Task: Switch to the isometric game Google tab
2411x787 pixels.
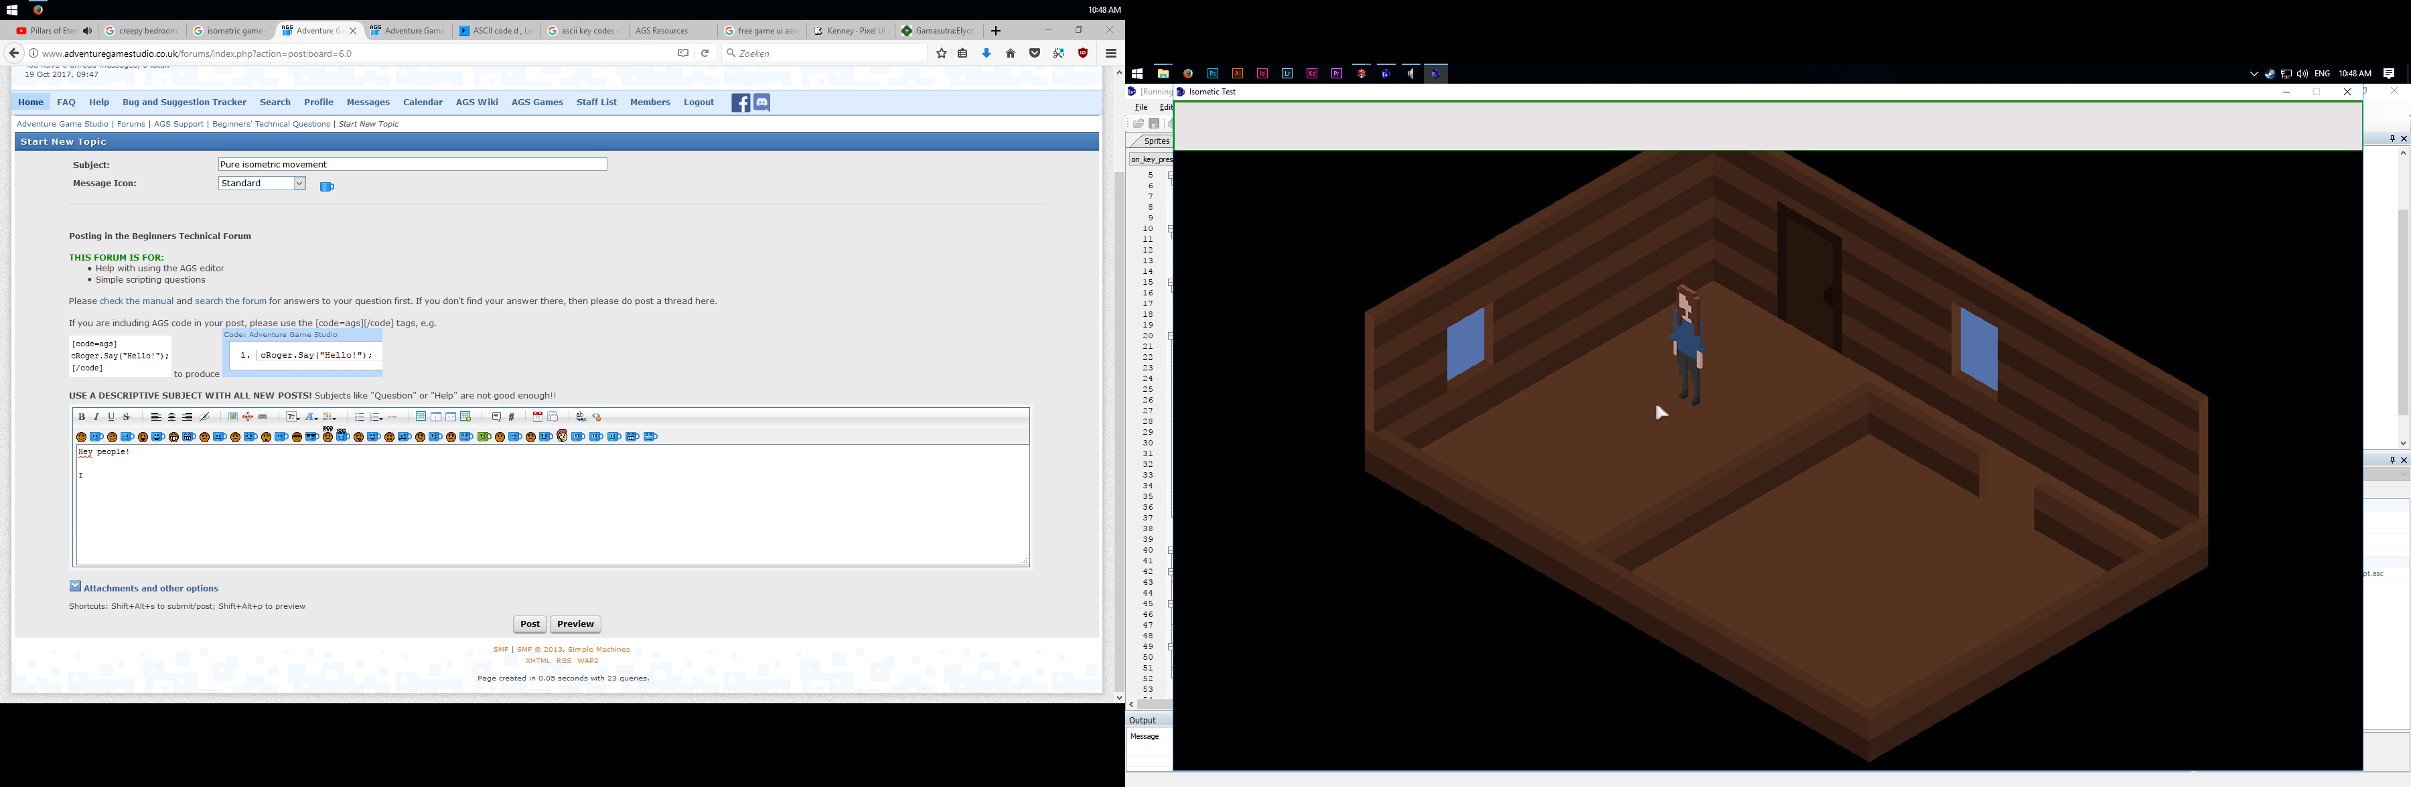Action: pos(229,31)
